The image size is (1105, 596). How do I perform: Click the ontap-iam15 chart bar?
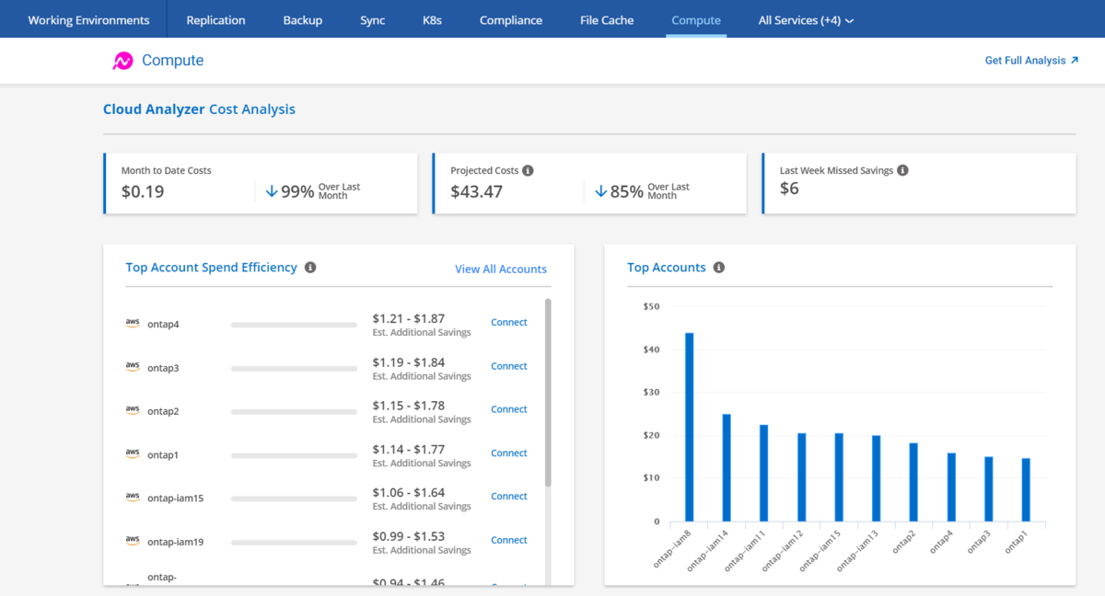click(839, 478)
